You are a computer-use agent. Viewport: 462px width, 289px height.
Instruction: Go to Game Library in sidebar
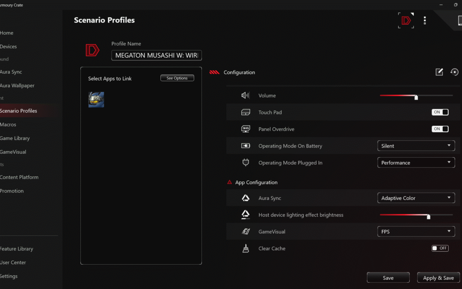(x=15, y=138)
